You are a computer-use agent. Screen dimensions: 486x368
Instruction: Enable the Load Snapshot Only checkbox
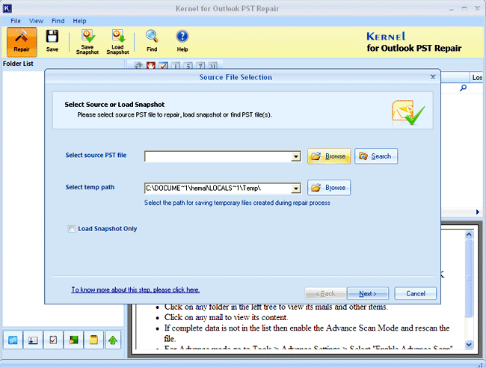tap(71, 229)
